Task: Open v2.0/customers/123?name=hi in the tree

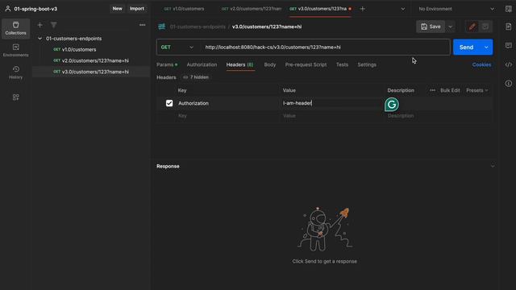Action: 90,61
